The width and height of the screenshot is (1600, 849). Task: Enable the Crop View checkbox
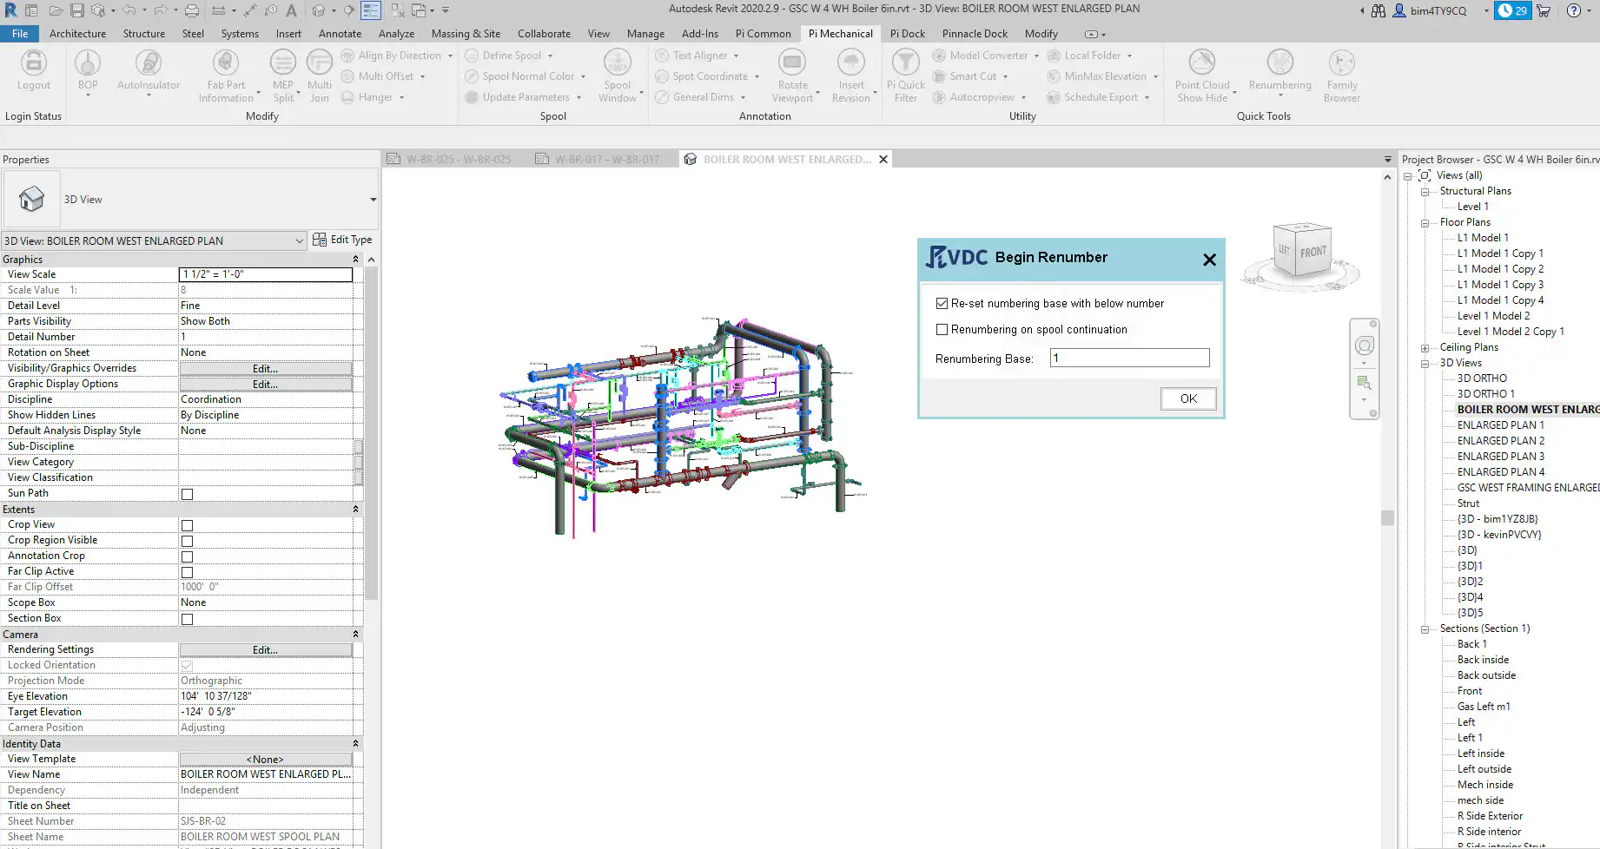(187, 525)
